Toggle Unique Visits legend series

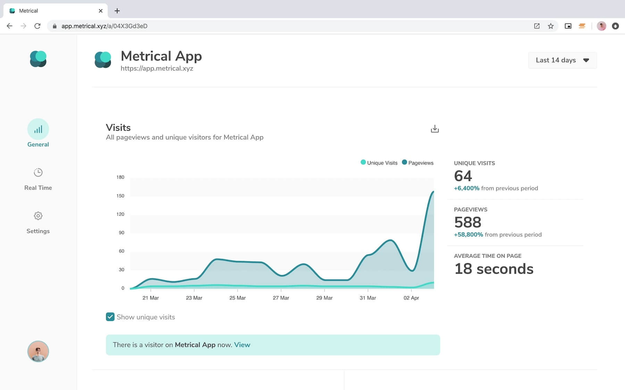click(x=379, y=163)
